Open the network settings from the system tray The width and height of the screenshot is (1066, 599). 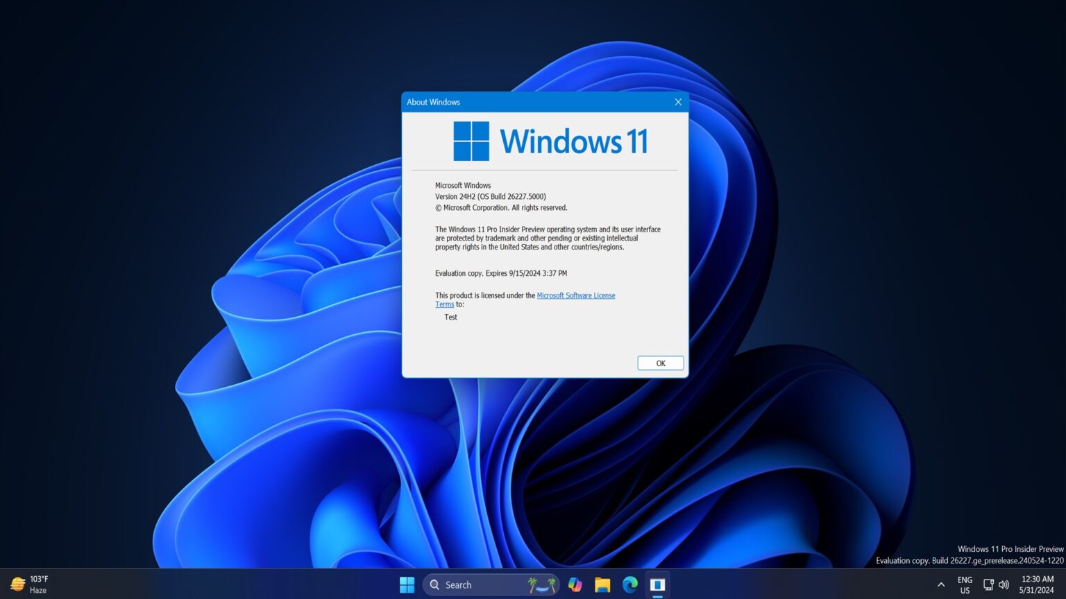coord(988,584)
